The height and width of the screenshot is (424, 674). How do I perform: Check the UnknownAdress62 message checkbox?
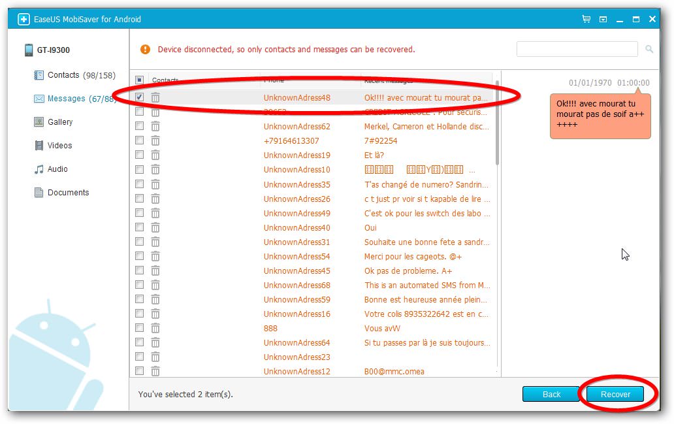click(x=139, y=126)
